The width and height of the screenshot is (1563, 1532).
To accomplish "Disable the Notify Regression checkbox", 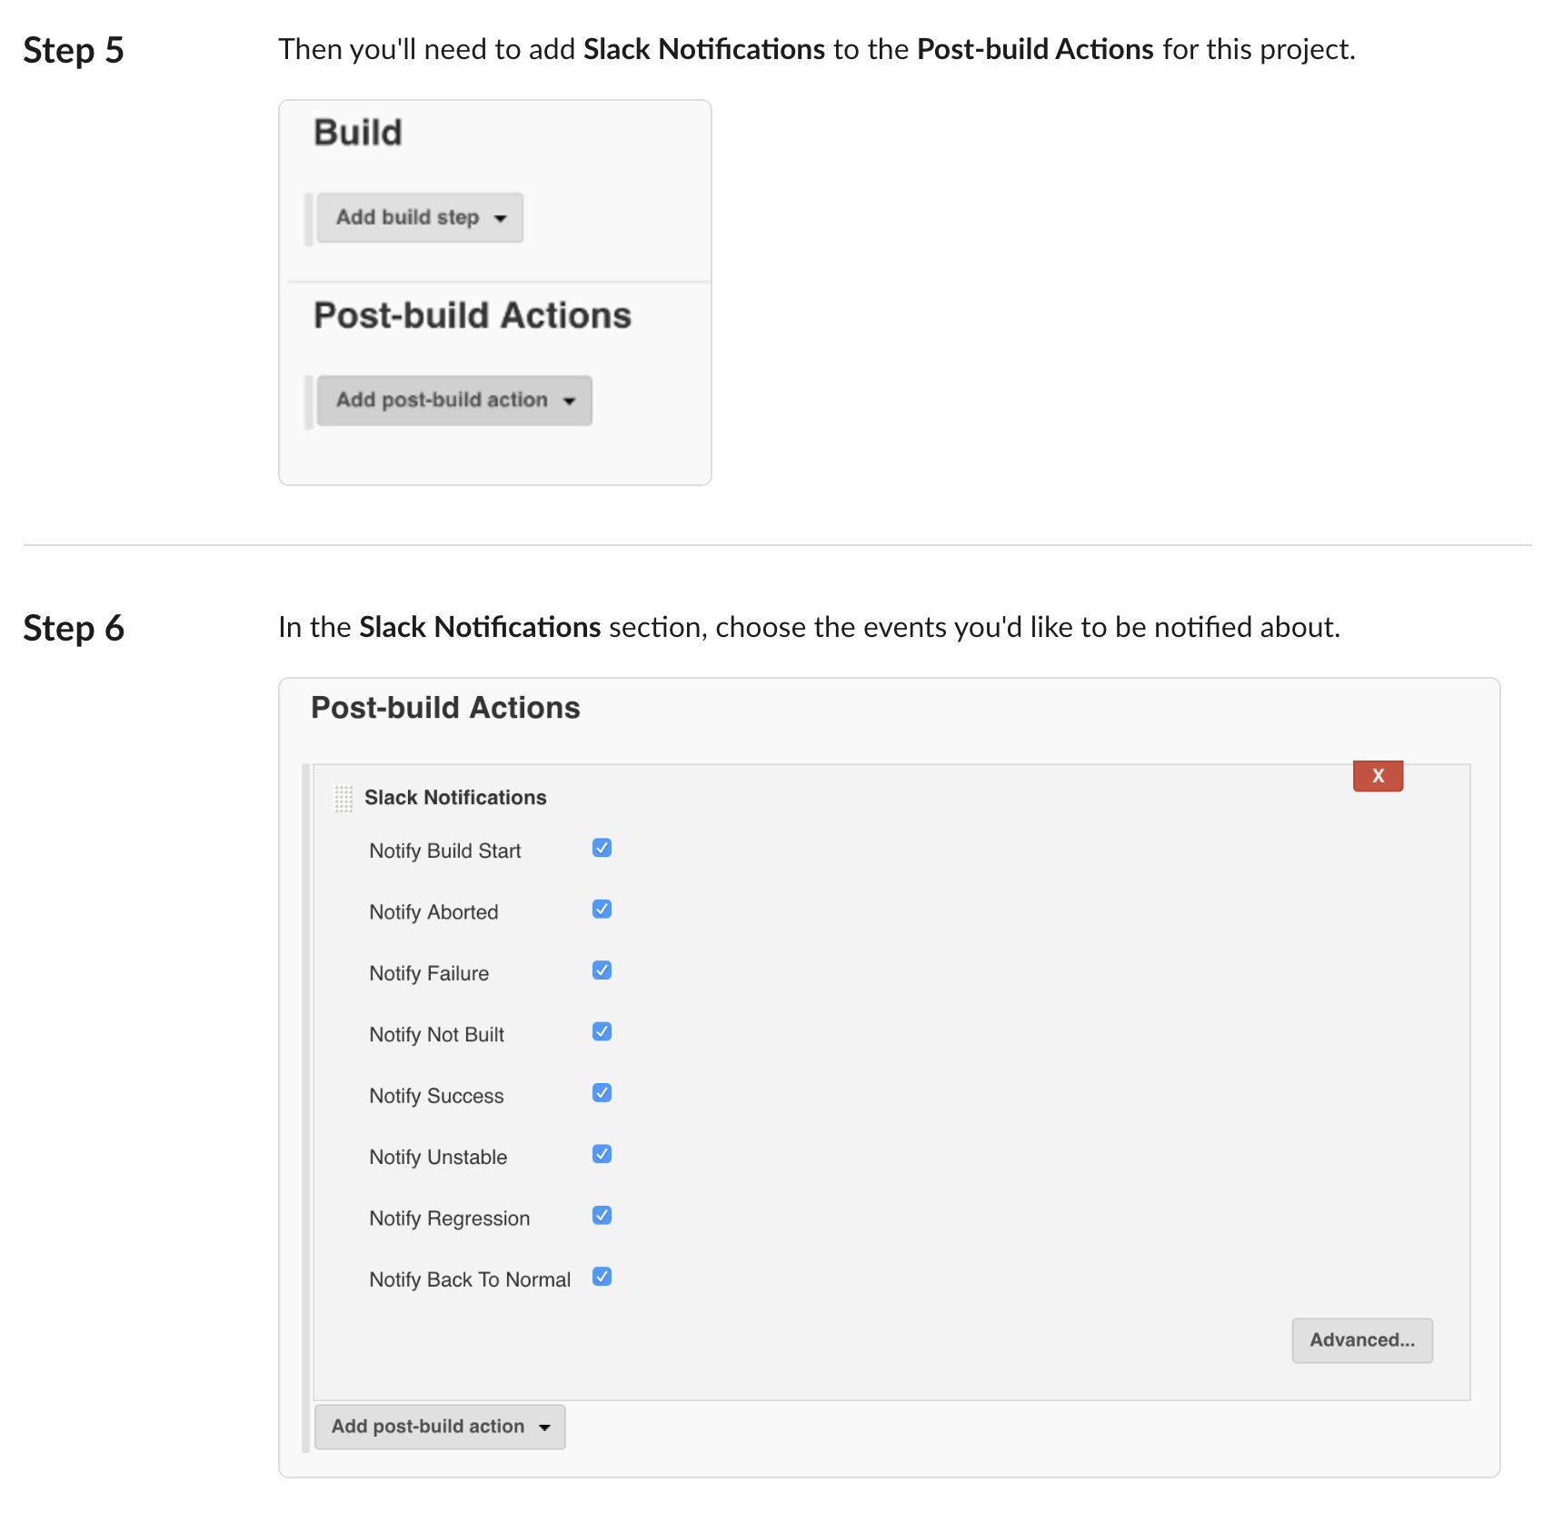I will click(x=602, y=1216).
